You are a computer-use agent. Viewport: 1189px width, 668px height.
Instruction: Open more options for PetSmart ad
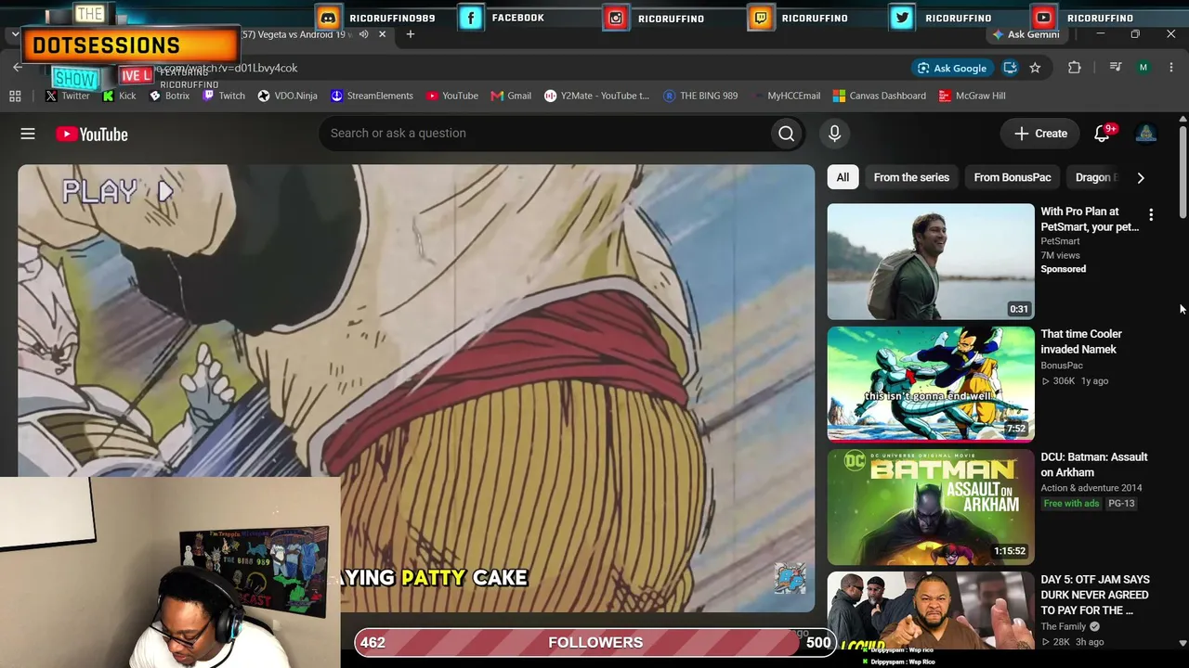point(1151,215)
